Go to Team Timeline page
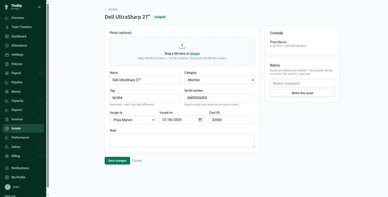 (x=23, y=27)
